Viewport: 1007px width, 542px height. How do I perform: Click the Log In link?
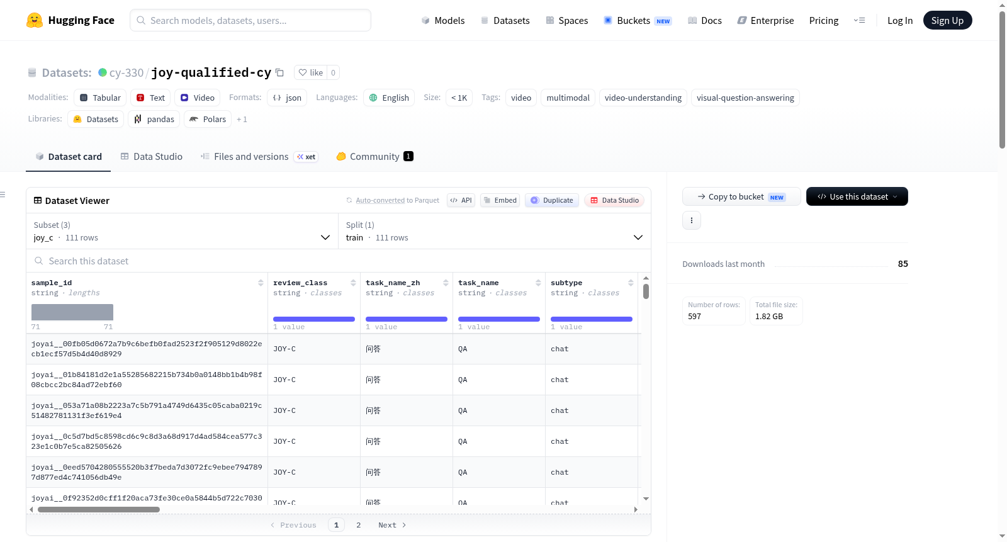[900, 20]
